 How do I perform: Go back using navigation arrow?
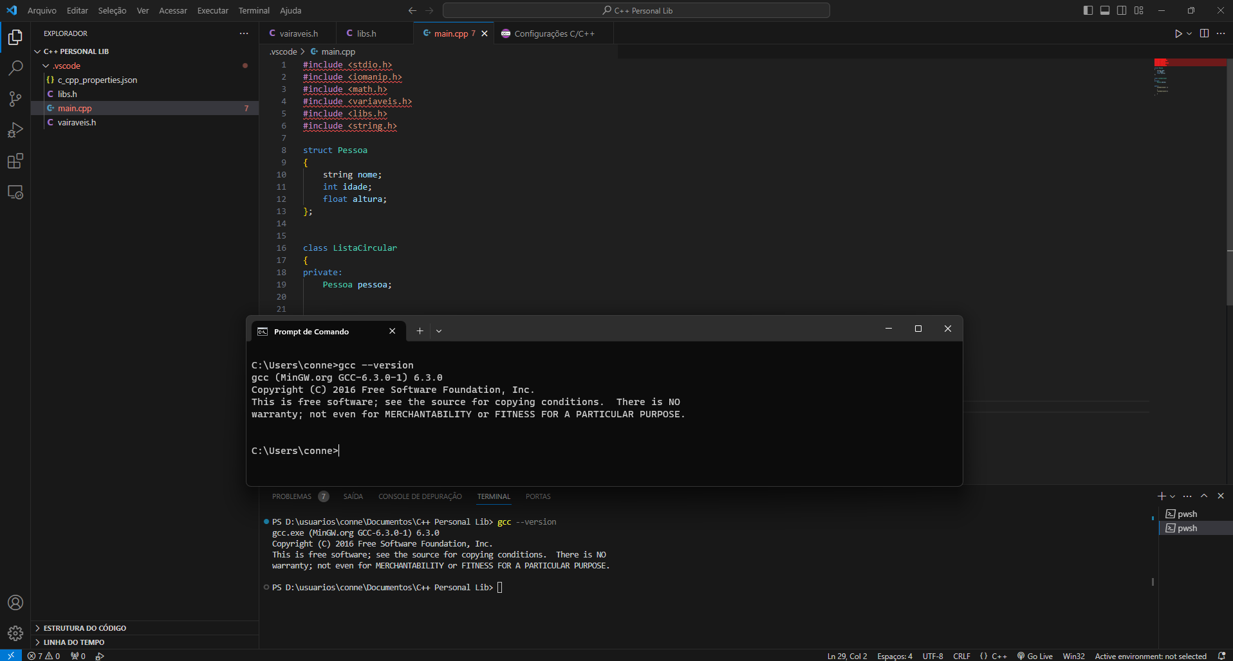[413, 10]
